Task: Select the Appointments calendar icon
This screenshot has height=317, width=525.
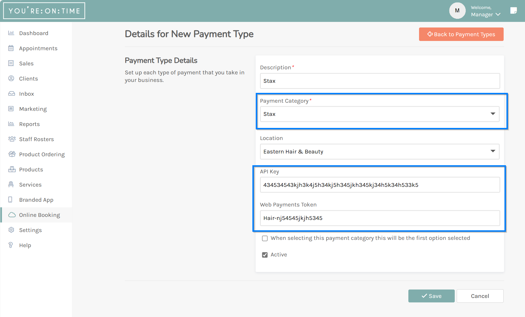Action: click(11, 48)
